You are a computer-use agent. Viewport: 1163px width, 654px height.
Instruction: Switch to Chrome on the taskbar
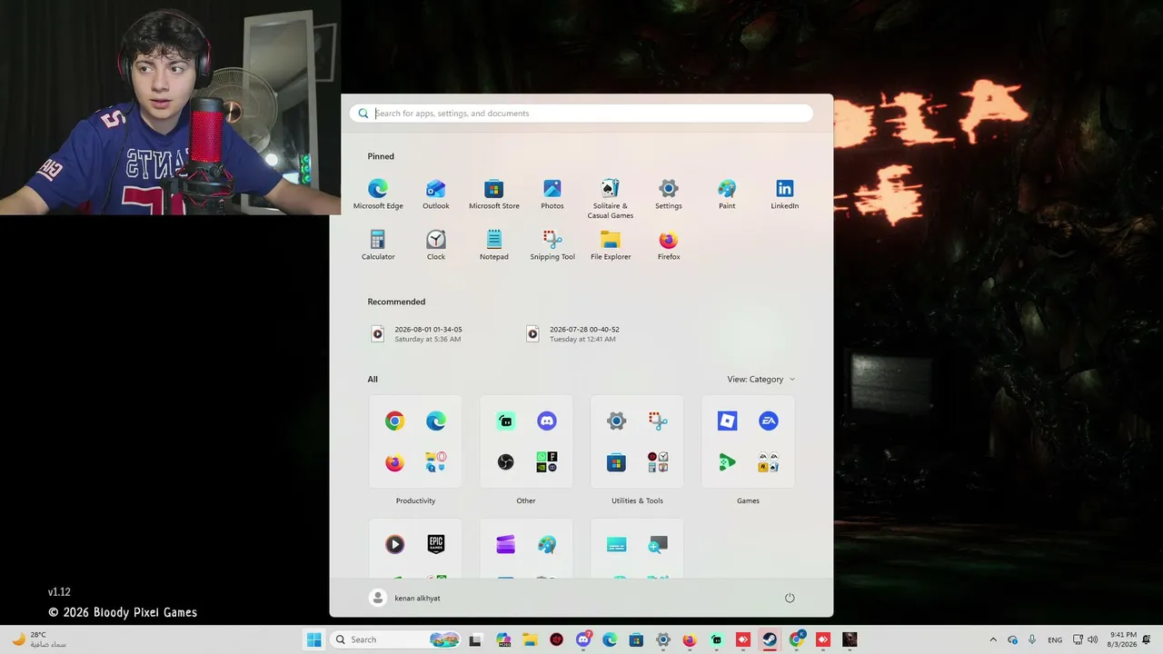coord(797,639)
